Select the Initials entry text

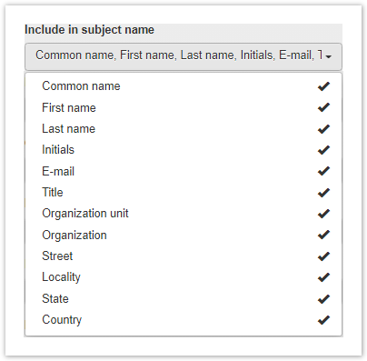pos(58,150)
